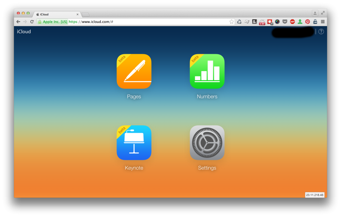Screen dimensions: 341x217
Task: Select the iCloud browser tab
Action: (x=56, y=14)
